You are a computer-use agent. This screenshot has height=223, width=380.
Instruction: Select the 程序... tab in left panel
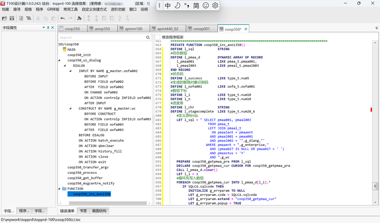pyautogui.click(x=24, y=211)
